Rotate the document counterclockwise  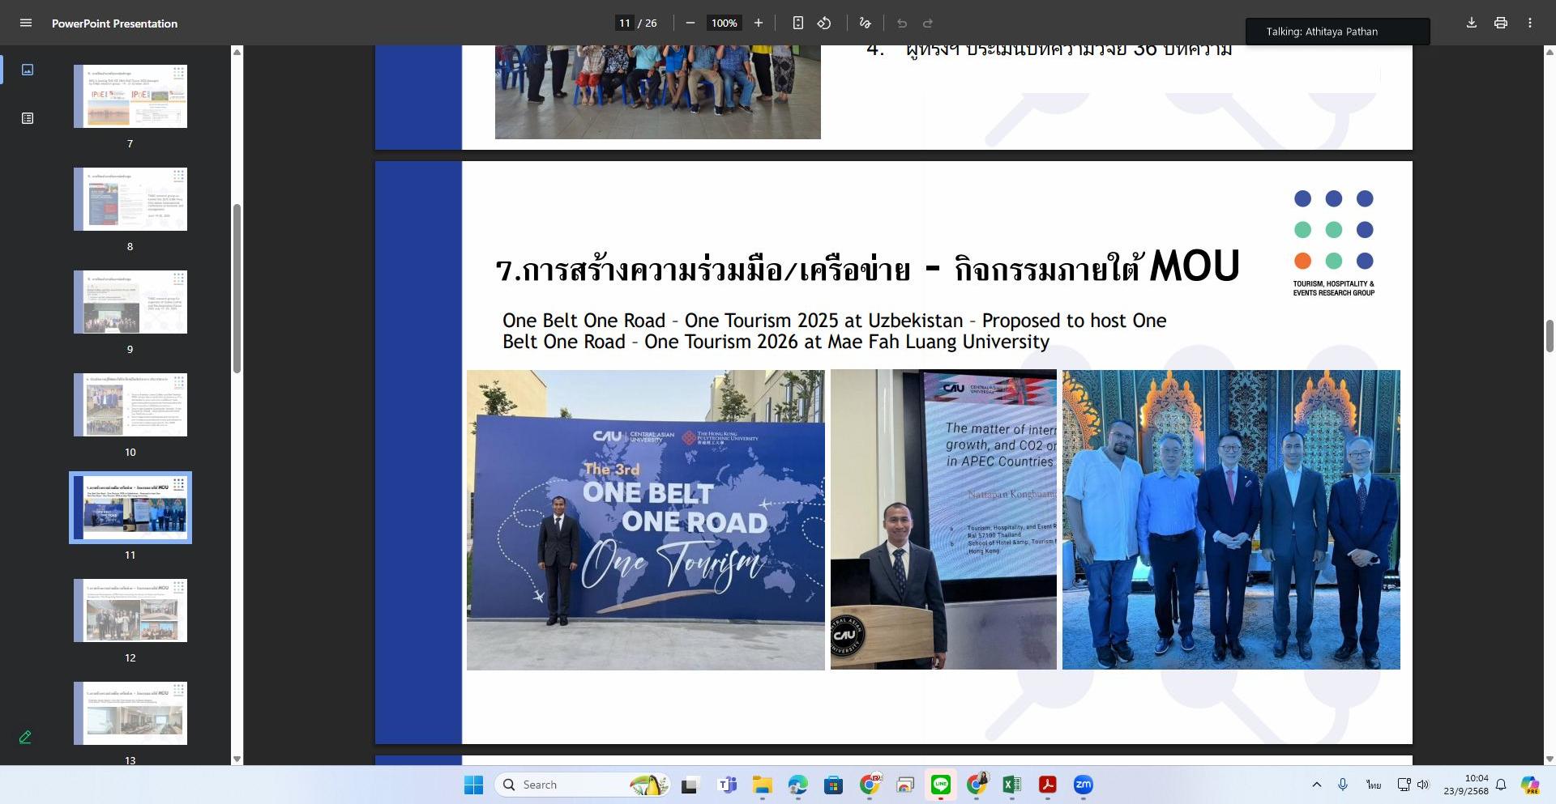click(x=824, y=23)
